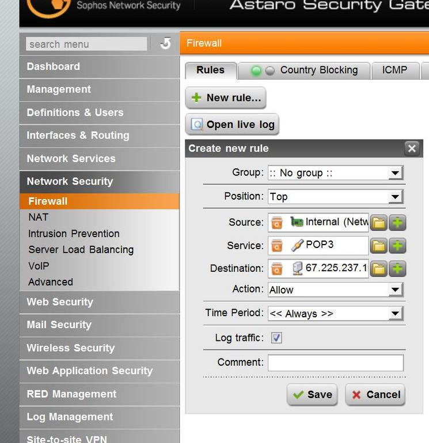The width and height of the screenshot is (429, 443).
Task: Open the Action dropdown showing Allow
Action: click(336, 290)
